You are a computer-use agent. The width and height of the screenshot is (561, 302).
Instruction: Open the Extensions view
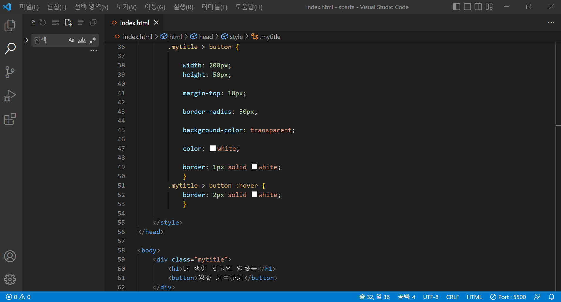[x=10, y=119]
